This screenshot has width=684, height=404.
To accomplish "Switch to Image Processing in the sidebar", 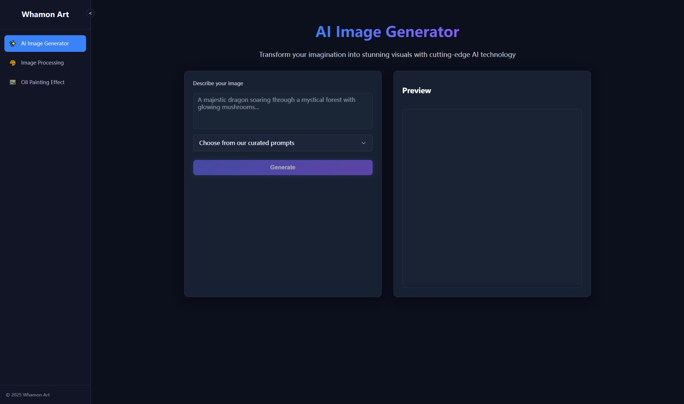I will 42,63.
